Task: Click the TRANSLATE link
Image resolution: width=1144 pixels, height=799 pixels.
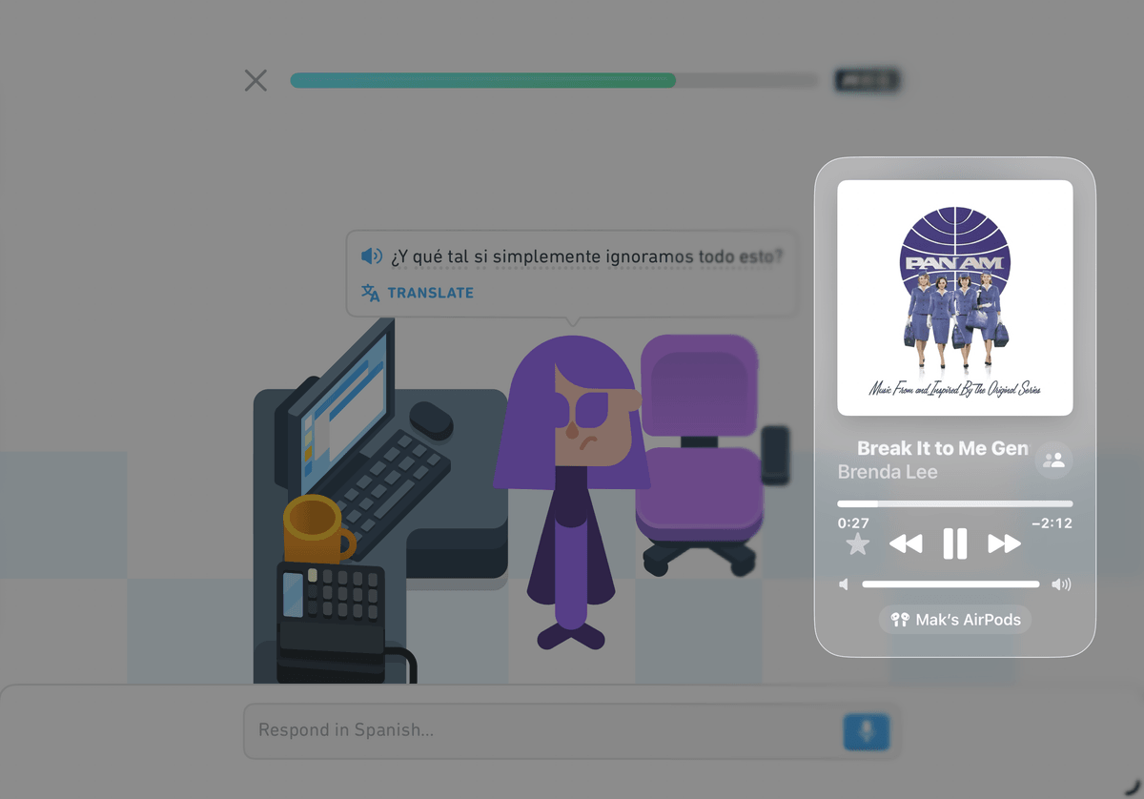Action: (x=430, y=293)
